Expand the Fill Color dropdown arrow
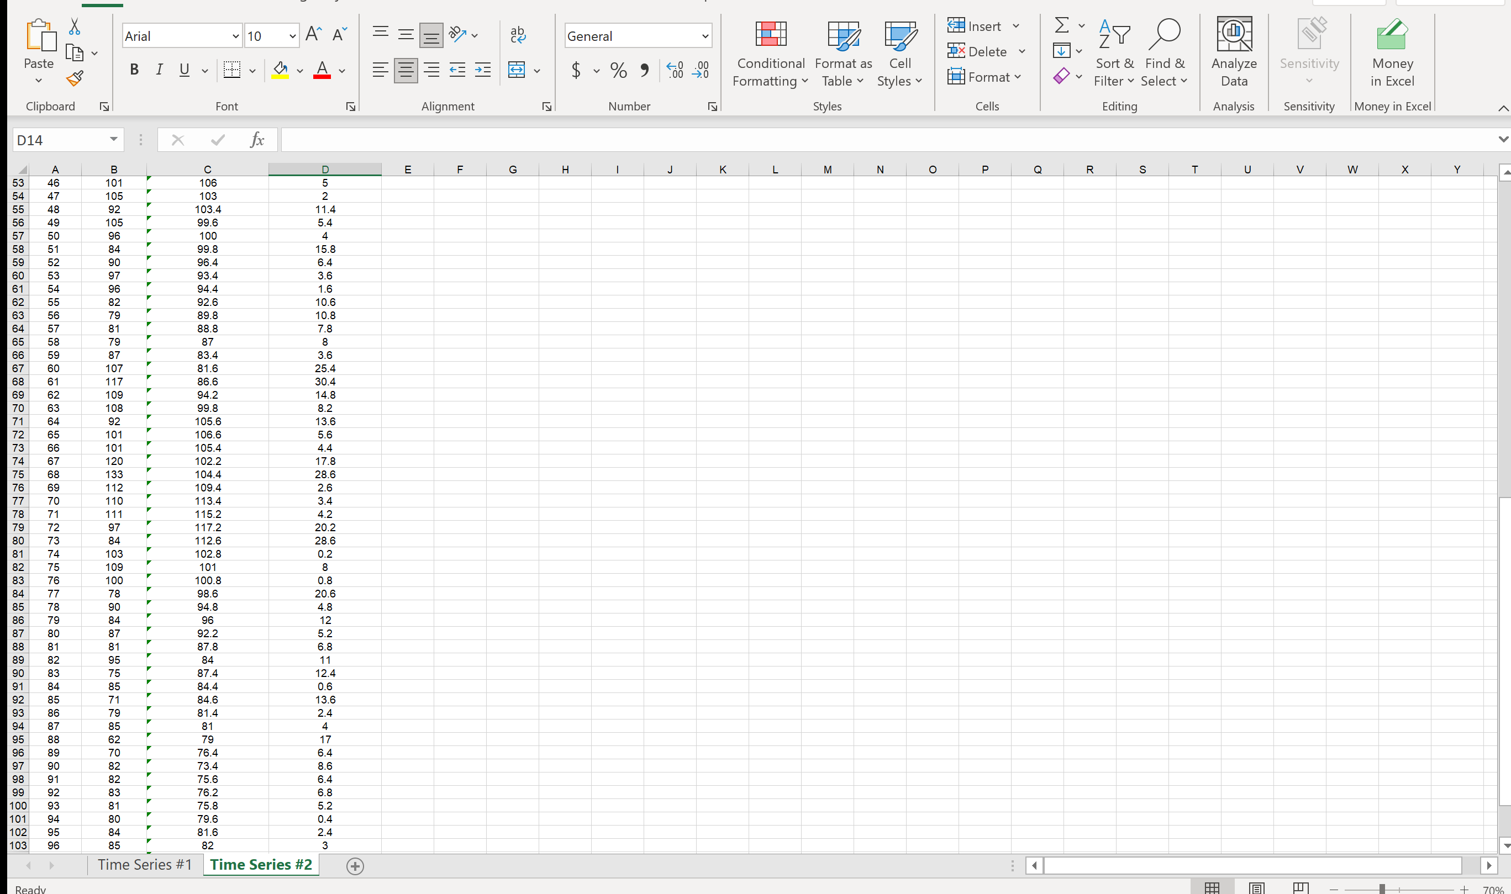The image size is (1511, 894). [299, 71]
